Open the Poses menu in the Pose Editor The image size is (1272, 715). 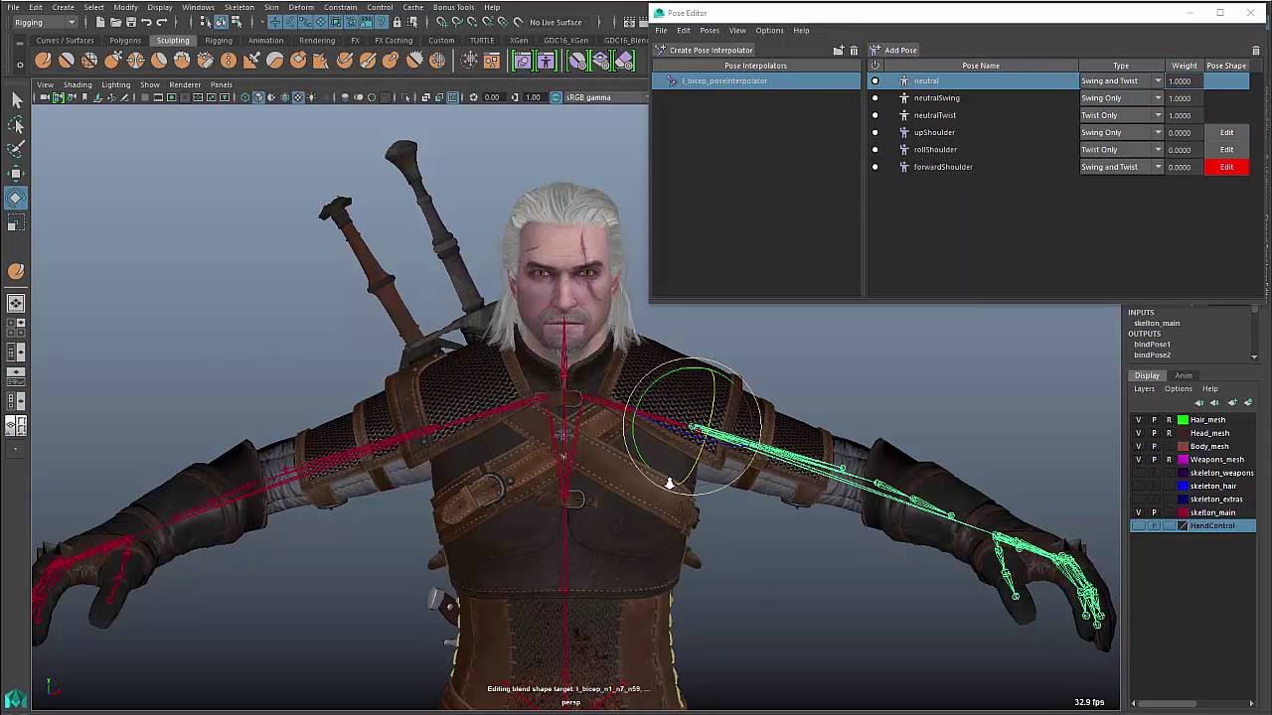pos(710,30)
